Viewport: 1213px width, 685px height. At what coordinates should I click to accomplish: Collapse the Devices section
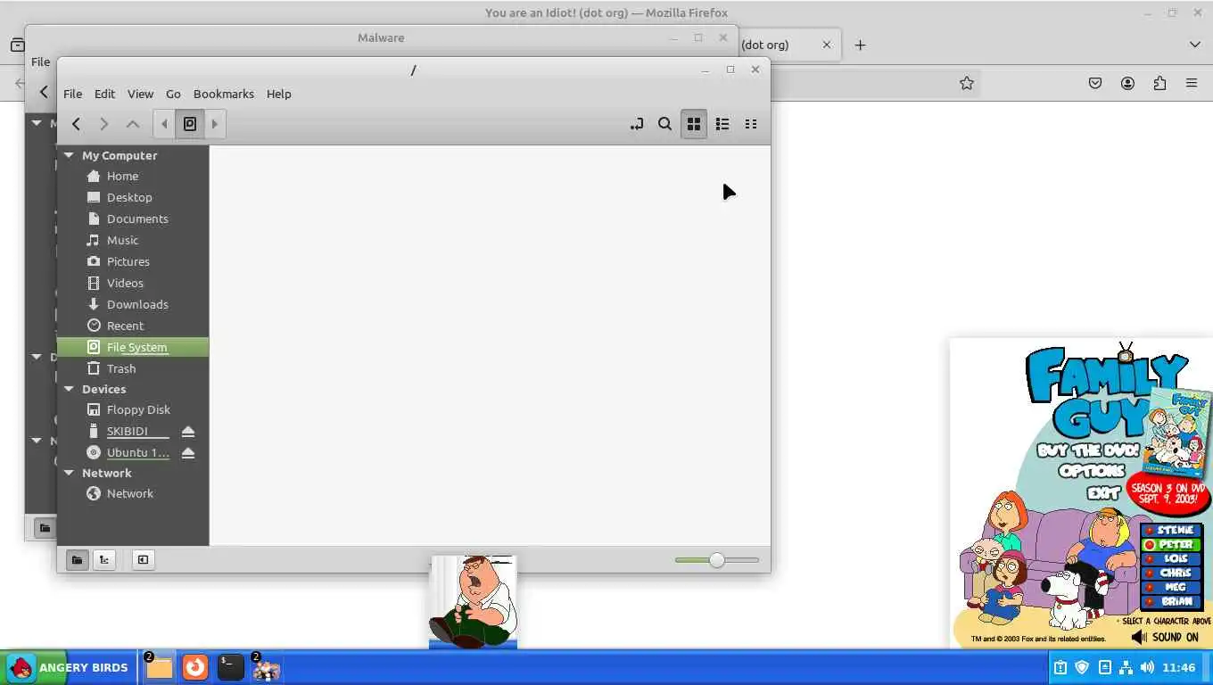coord(69,389)
